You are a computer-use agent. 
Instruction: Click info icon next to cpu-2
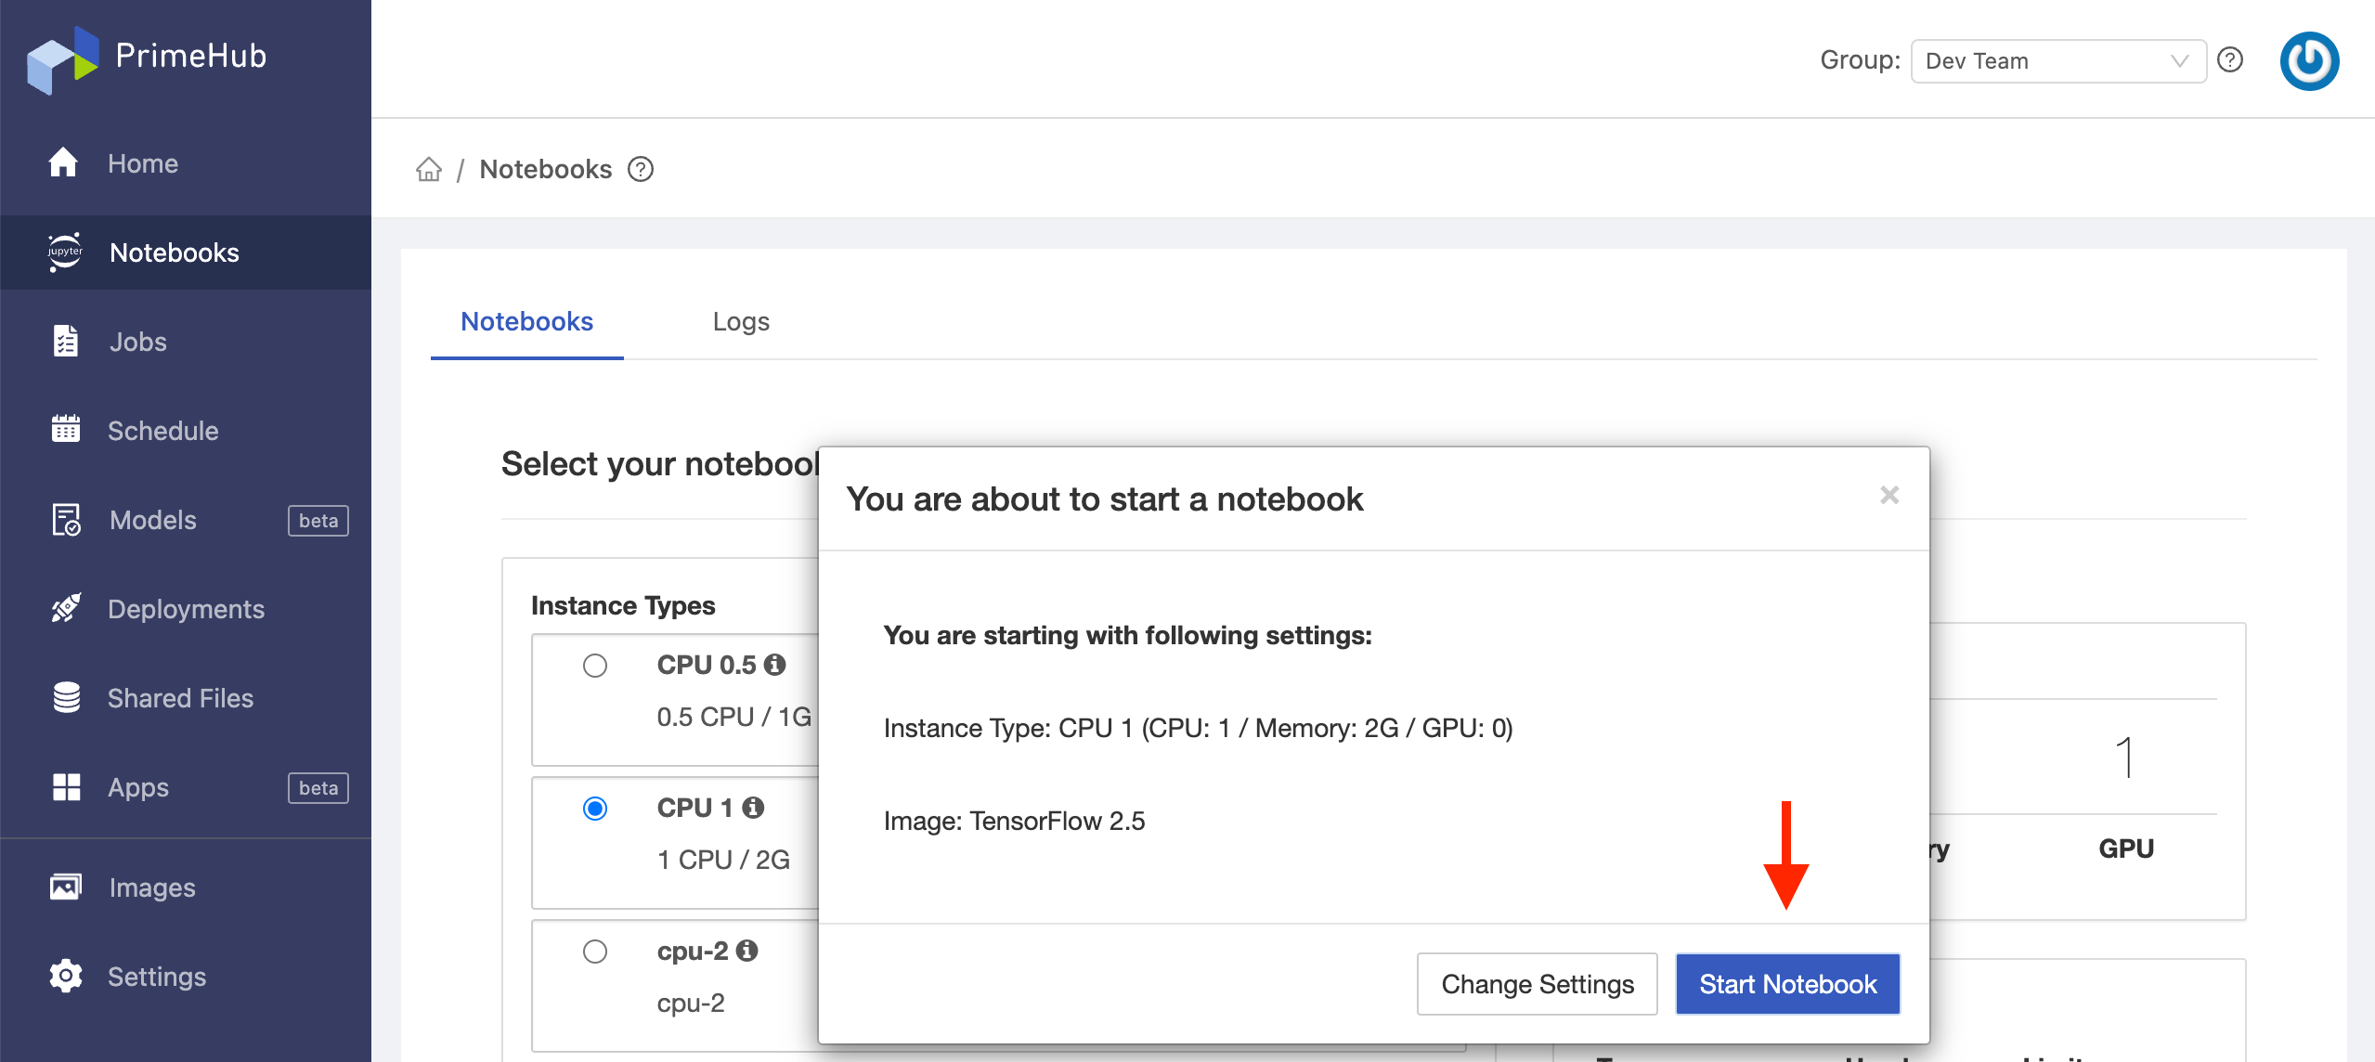747,951
